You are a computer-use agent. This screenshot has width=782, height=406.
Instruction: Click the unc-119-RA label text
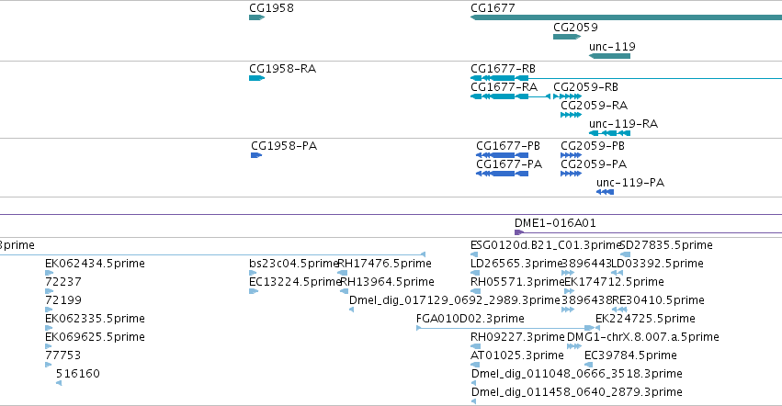point(623,124)
